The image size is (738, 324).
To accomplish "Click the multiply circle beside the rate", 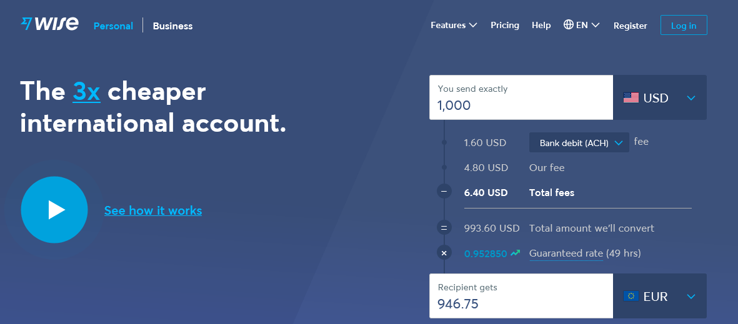I will [444, 253].
